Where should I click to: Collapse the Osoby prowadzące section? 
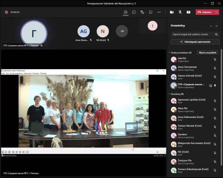click(169, 53)
